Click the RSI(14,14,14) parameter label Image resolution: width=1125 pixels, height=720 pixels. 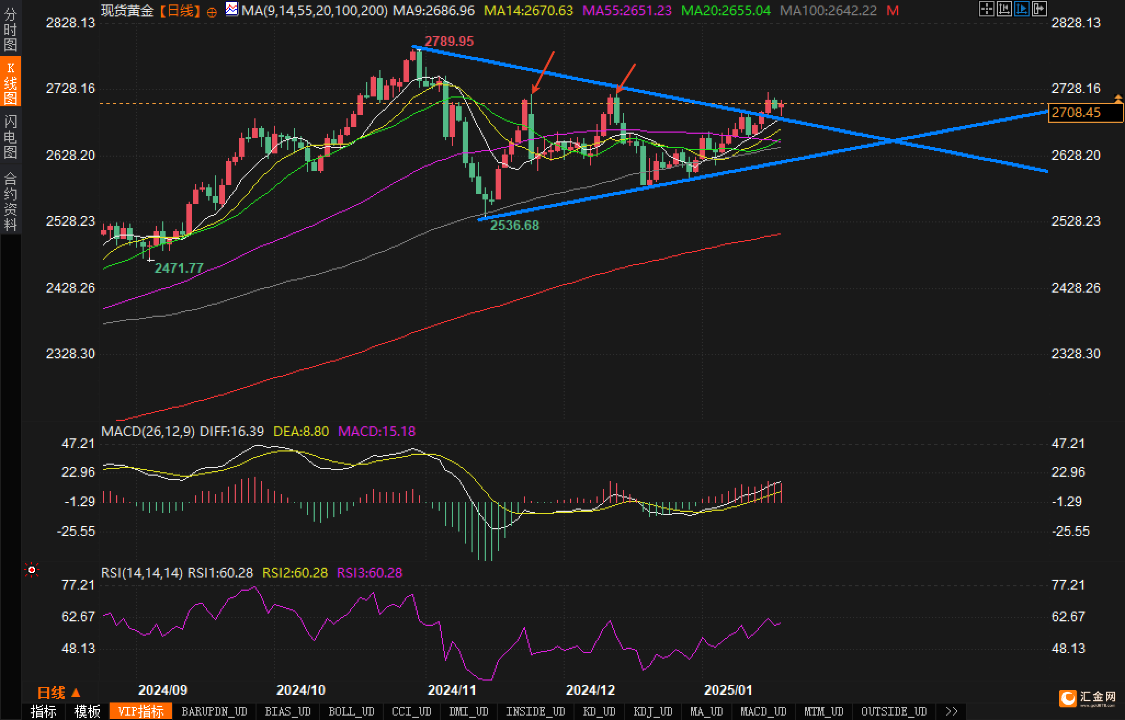pyautogui.click(x=142, y=573)
